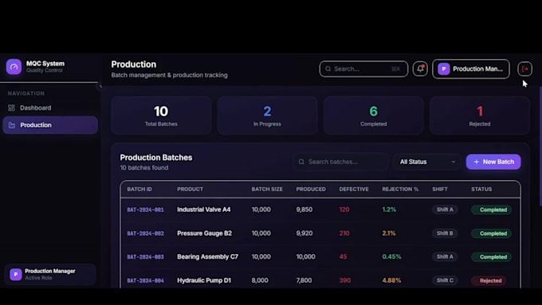Viewport: 542px width, 305px height.
Task: Click the REJECTION % column header
Action: coord(400,190)
